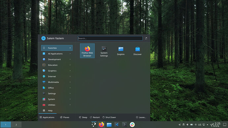
Task: Open the display configuration tray icon
Action: point(204,124)
